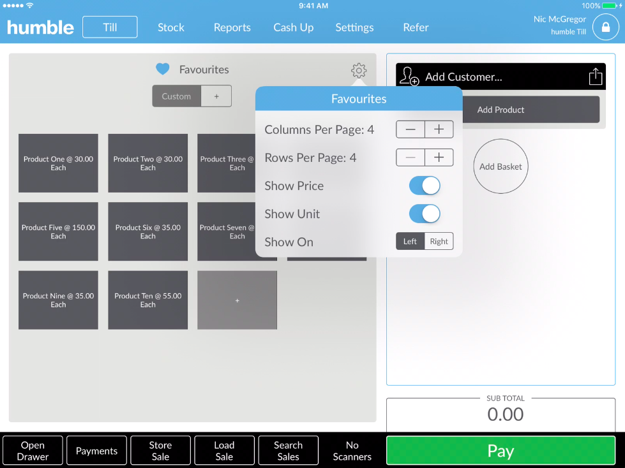625x468 pixels.
Task: Add a new favourites page with plus
Action: pos(216,96)
